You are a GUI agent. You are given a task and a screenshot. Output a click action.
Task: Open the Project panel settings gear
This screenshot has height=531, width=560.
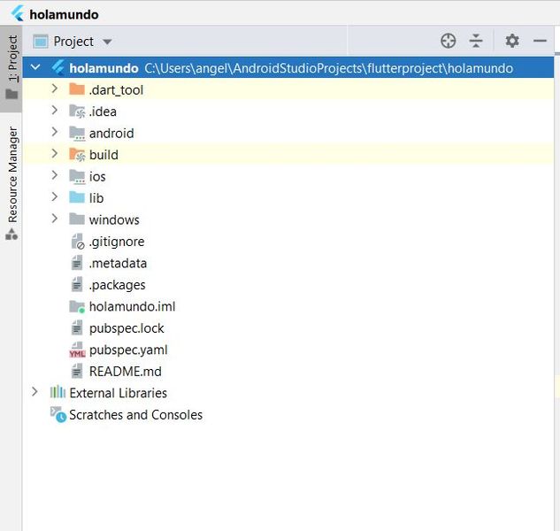click(512, 41)
